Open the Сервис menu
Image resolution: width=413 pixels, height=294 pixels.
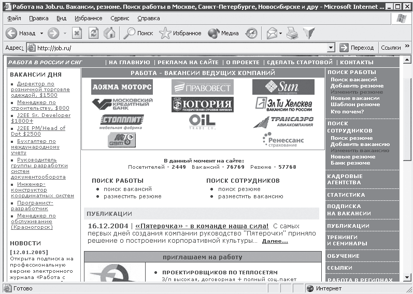120,18
